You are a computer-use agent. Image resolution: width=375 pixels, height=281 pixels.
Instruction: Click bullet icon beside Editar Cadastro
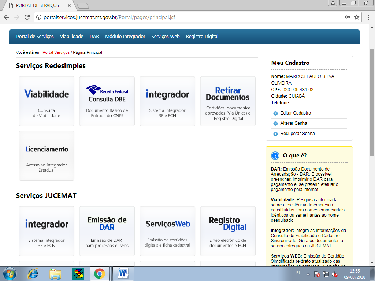pyautogui.click(x=275, y=113)
